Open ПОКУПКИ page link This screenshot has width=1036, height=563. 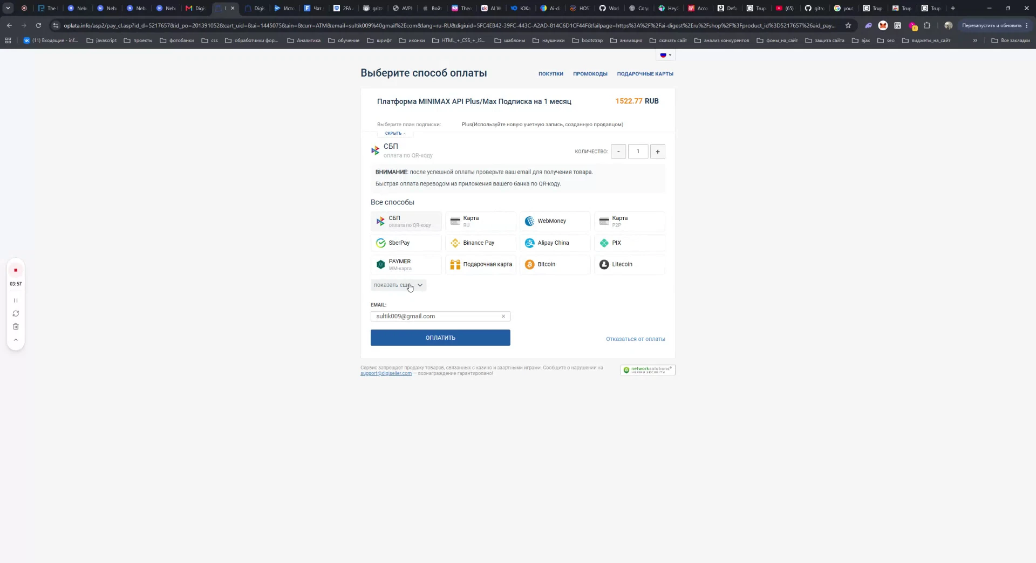pyautogui.click(x=550, y=74)
